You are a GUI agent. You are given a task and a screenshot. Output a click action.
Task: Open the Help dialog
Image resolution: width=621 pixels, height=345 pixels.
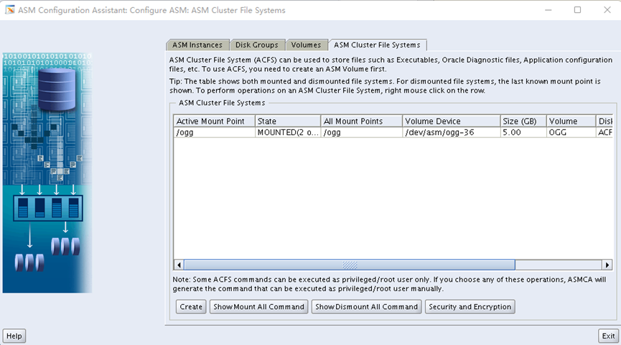14,336
